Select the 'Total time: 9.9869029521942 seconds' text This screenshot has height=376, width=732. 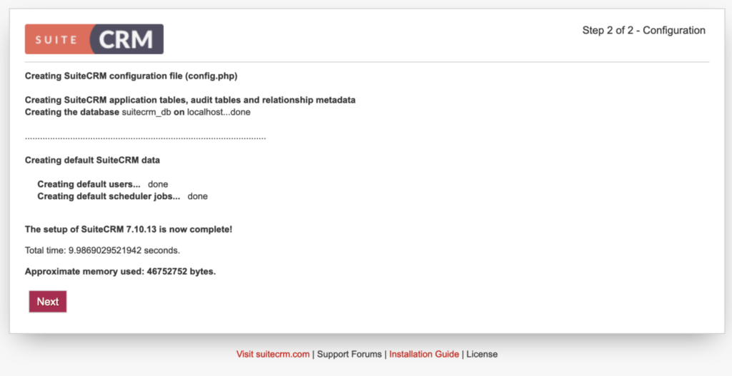(x=102, y=250)
